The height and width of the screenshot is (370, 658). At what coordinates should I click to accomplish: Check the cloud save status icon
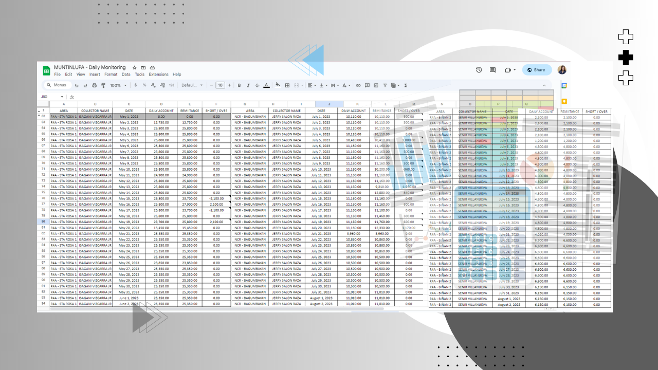[x=152, y=68]
